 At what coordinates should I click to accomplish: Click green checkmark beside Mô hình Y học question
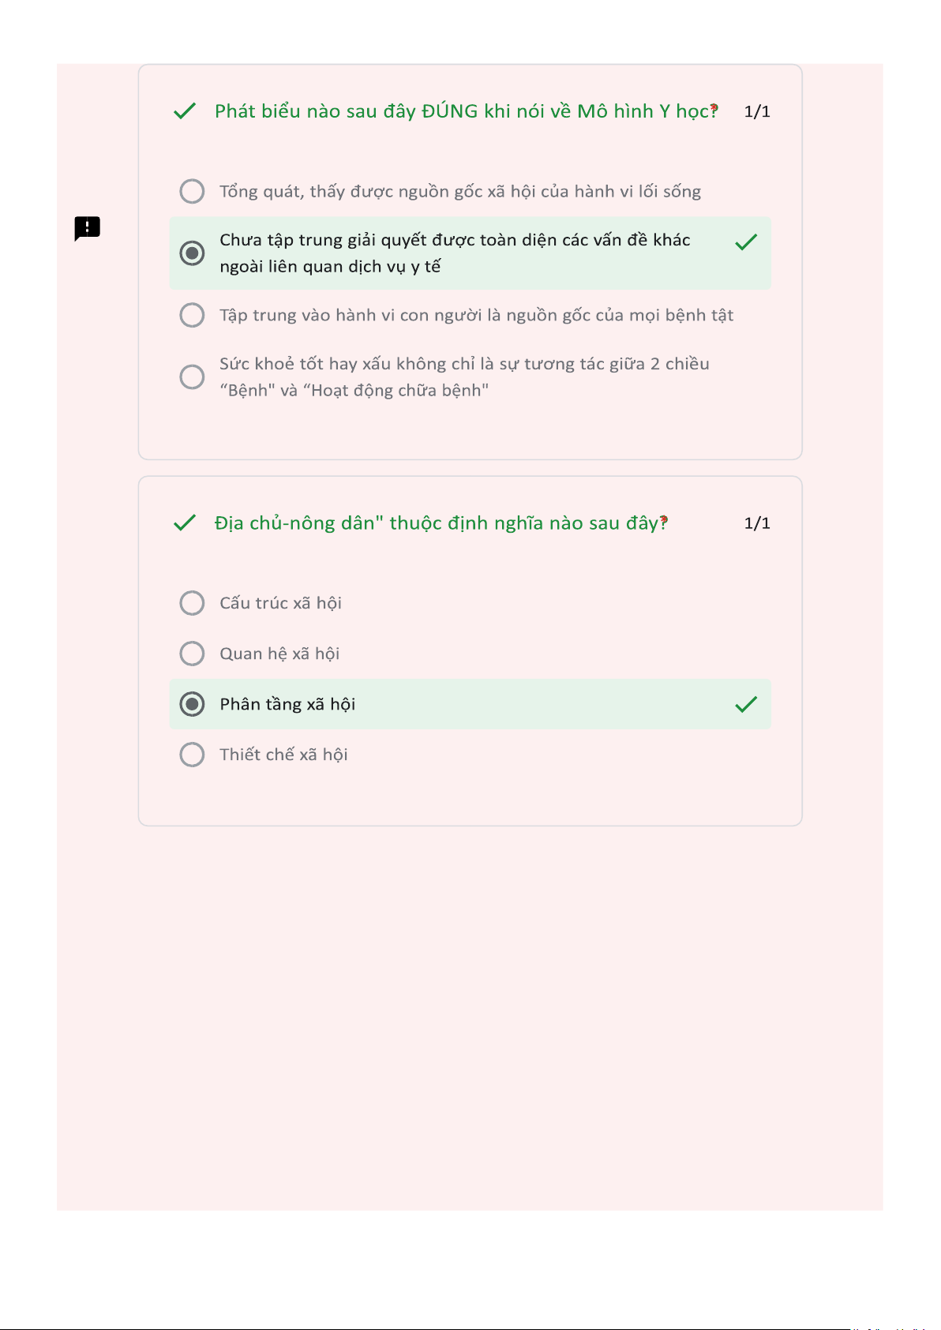point(185,111)
